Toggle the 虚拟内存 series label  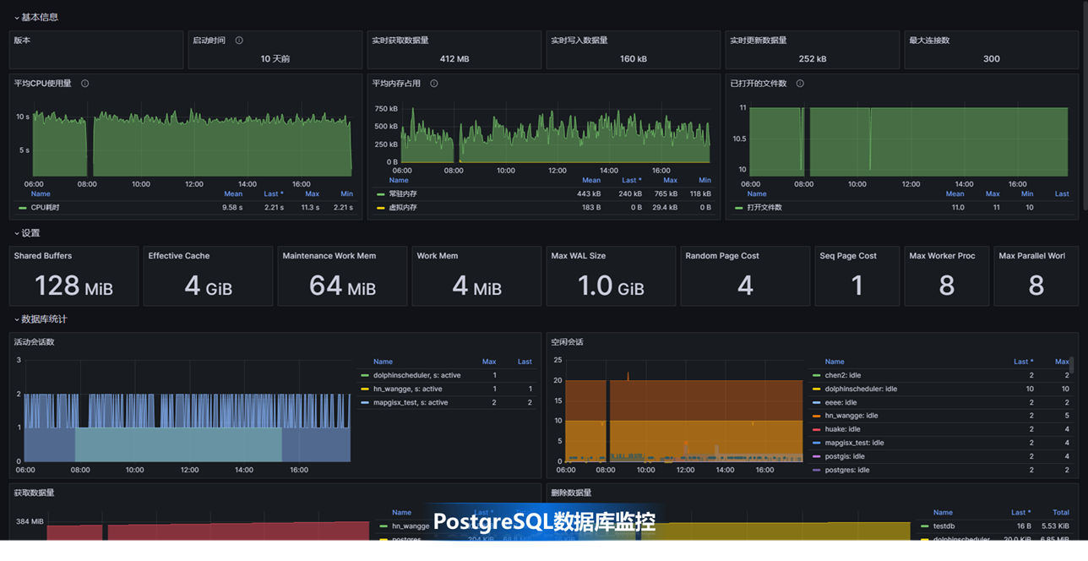click(x=403, y=207)
